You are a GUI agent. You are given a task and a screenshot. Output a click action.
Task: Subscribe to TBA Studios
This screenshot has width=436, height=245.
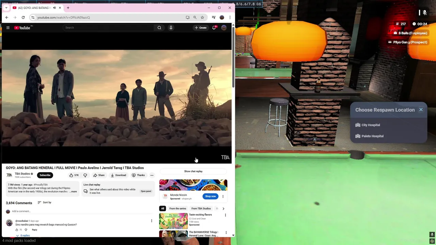point(45,175)
